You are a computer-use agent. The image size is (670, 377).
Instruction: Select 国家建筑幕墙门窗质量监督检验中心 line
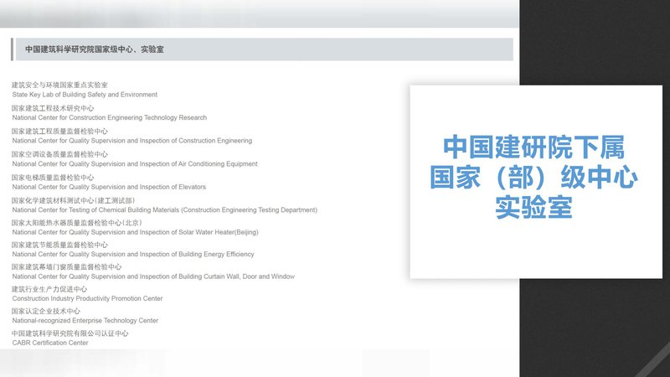coord(66,267)
